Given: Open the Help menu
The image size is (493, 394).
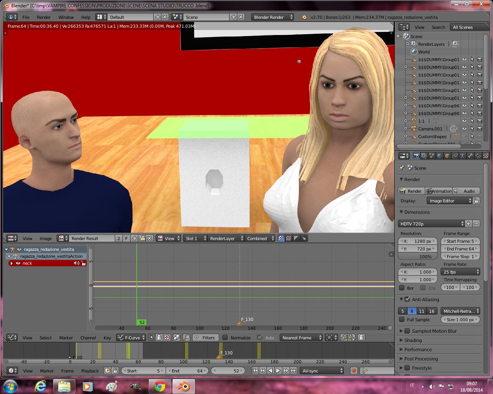Looking at the screenshot, I should tap(86, 17).
